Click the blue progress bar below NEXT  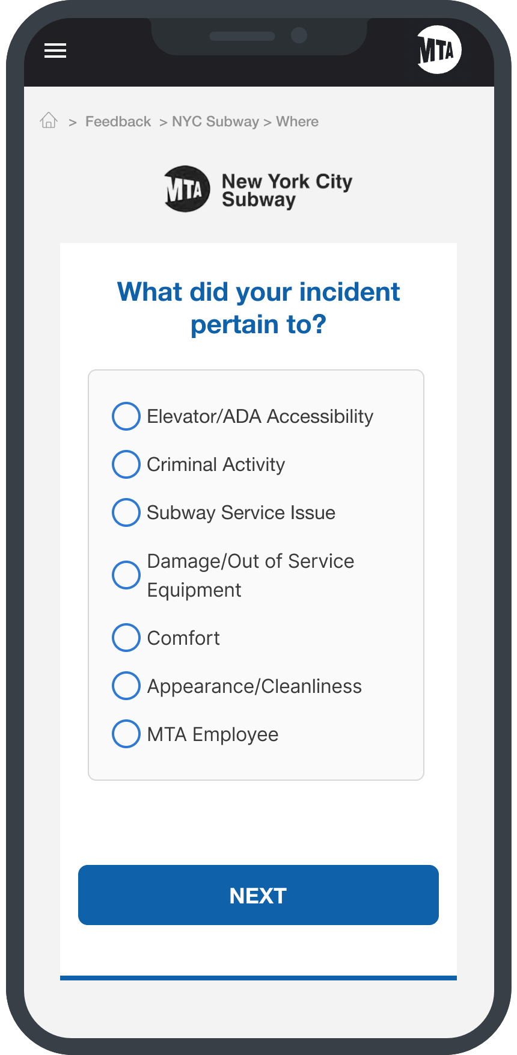pos(258,978)
